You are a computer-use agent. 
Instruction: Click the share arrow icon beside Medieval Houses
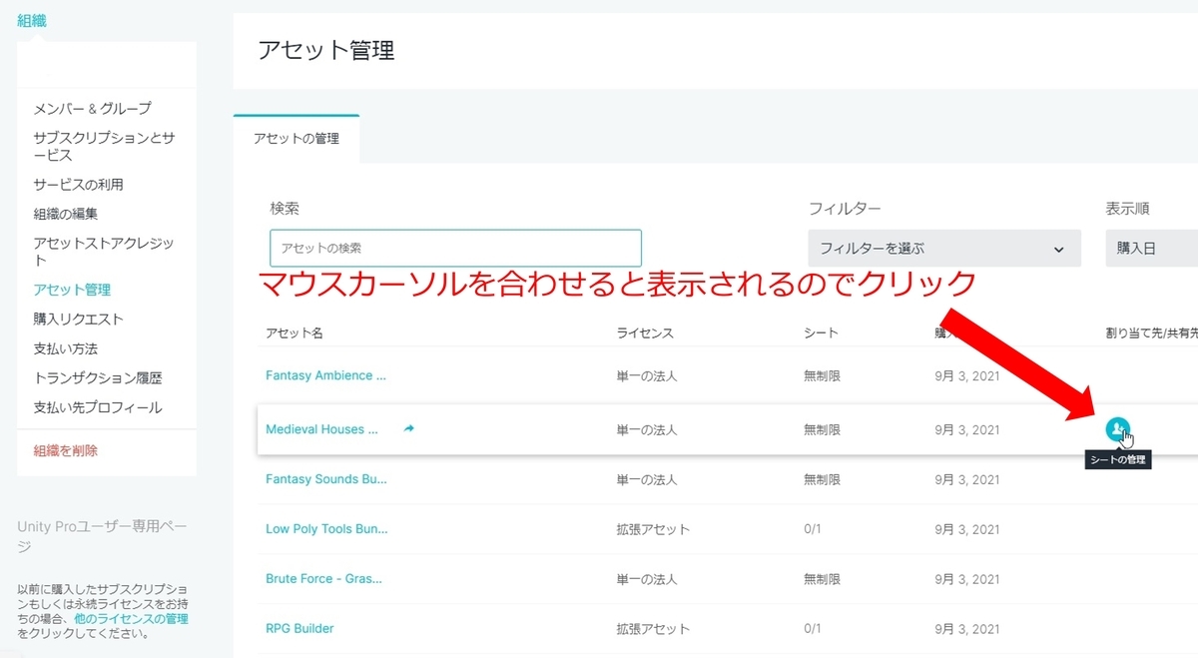(408, 428)
